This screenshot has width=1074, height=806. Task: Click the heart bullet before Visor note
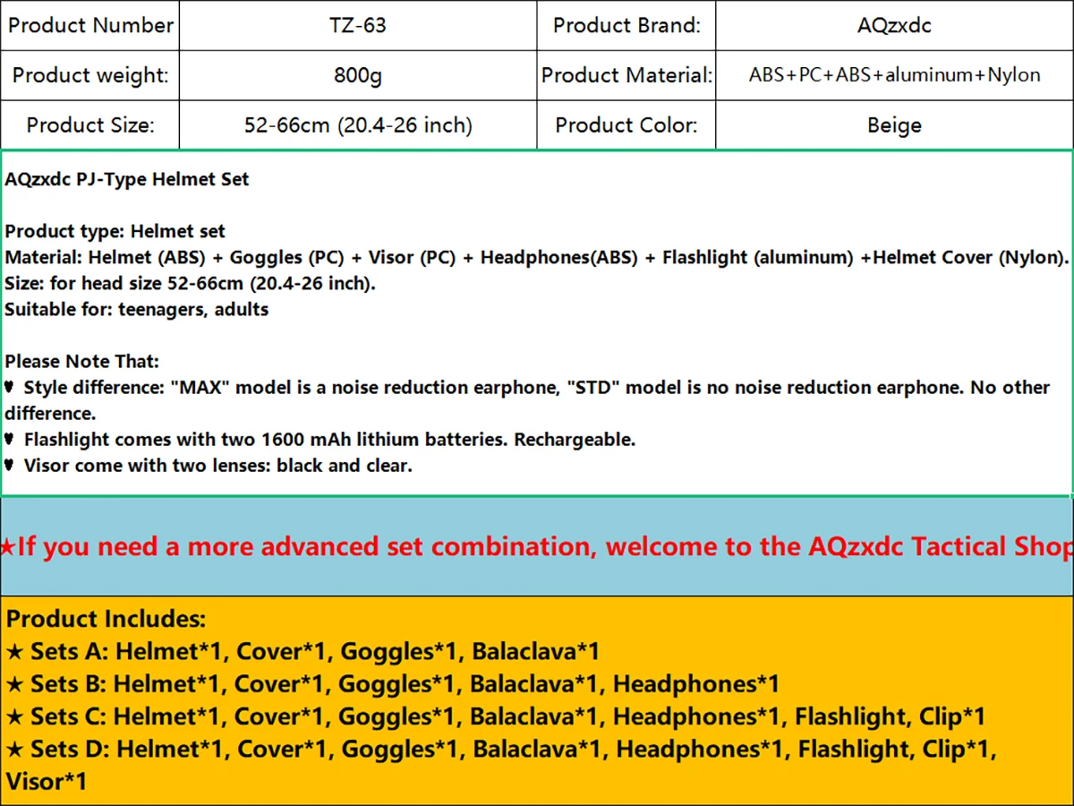click(10, 466)
